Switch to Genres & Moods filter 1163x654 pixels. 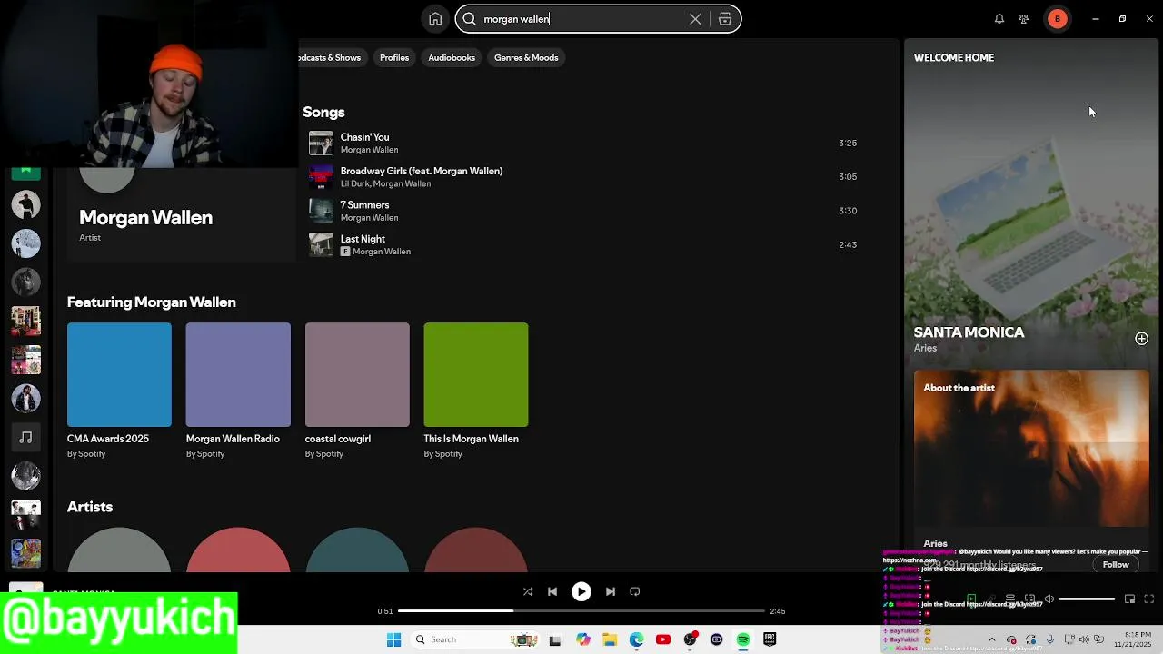click(x=526, y=57)
